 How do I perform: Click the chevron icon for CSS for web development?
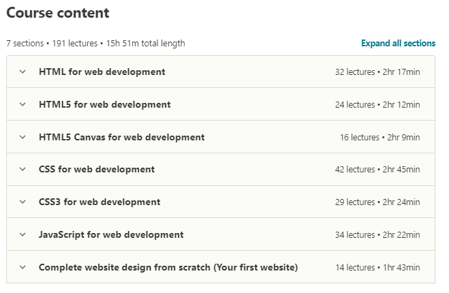[x=22, y=170]
